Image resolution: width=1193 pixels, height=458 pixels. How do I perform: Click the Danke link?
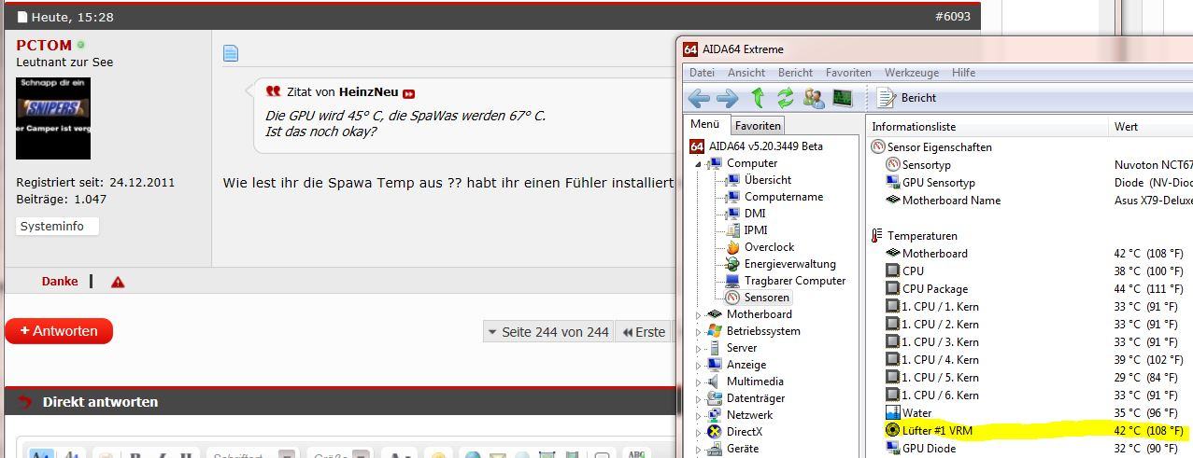click(x=60, y=281)
